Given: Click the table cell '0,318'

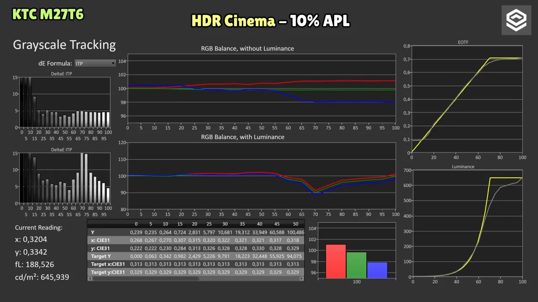Looking at the screenshot, I should [x=293, y=240].
